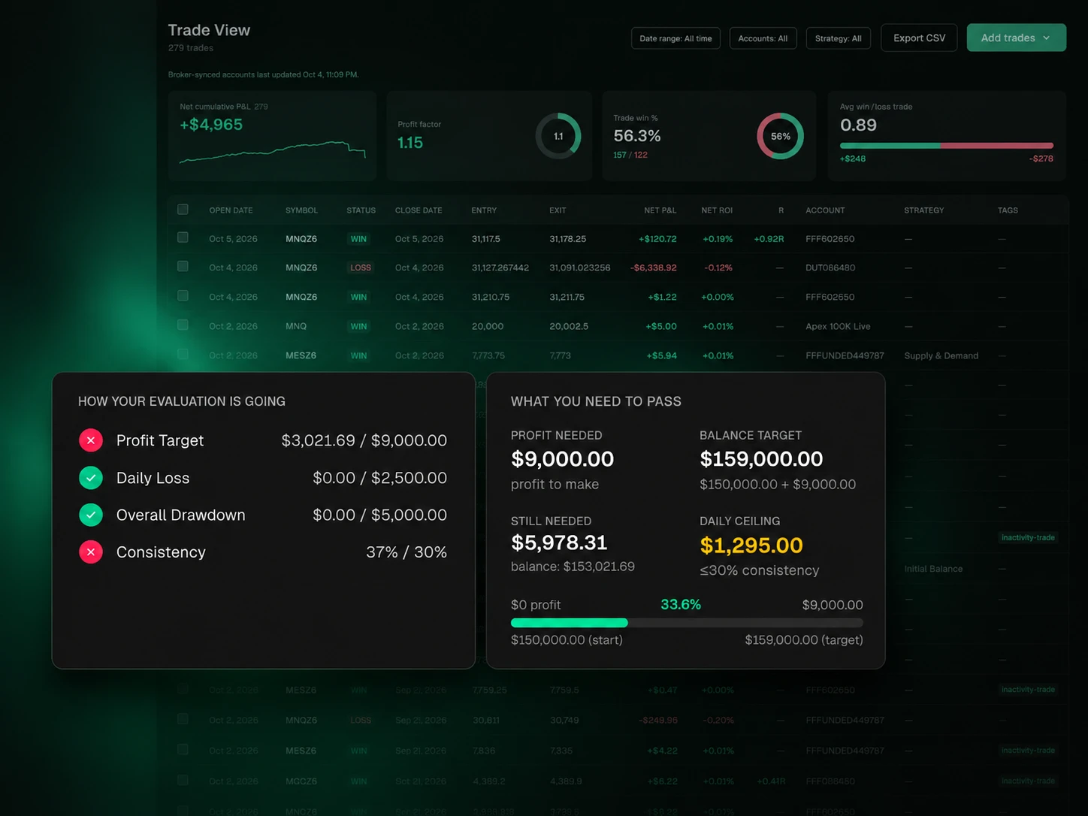
Task: Open the Accounts: All filter
Action: point(763,38)
